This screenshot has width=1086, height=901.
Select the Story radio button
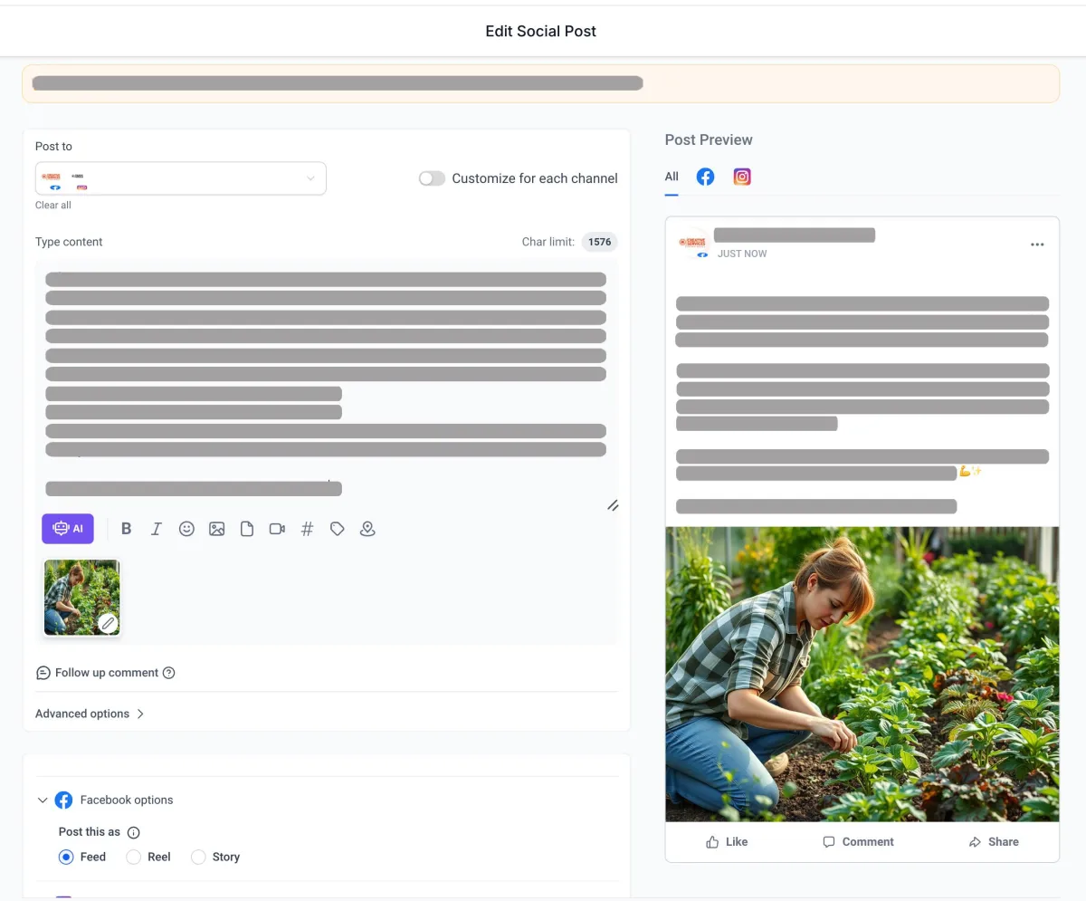[x=198, y=857]
